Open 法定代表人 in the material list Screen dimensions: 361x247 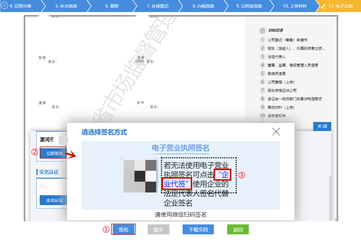[x=276, y=57]
